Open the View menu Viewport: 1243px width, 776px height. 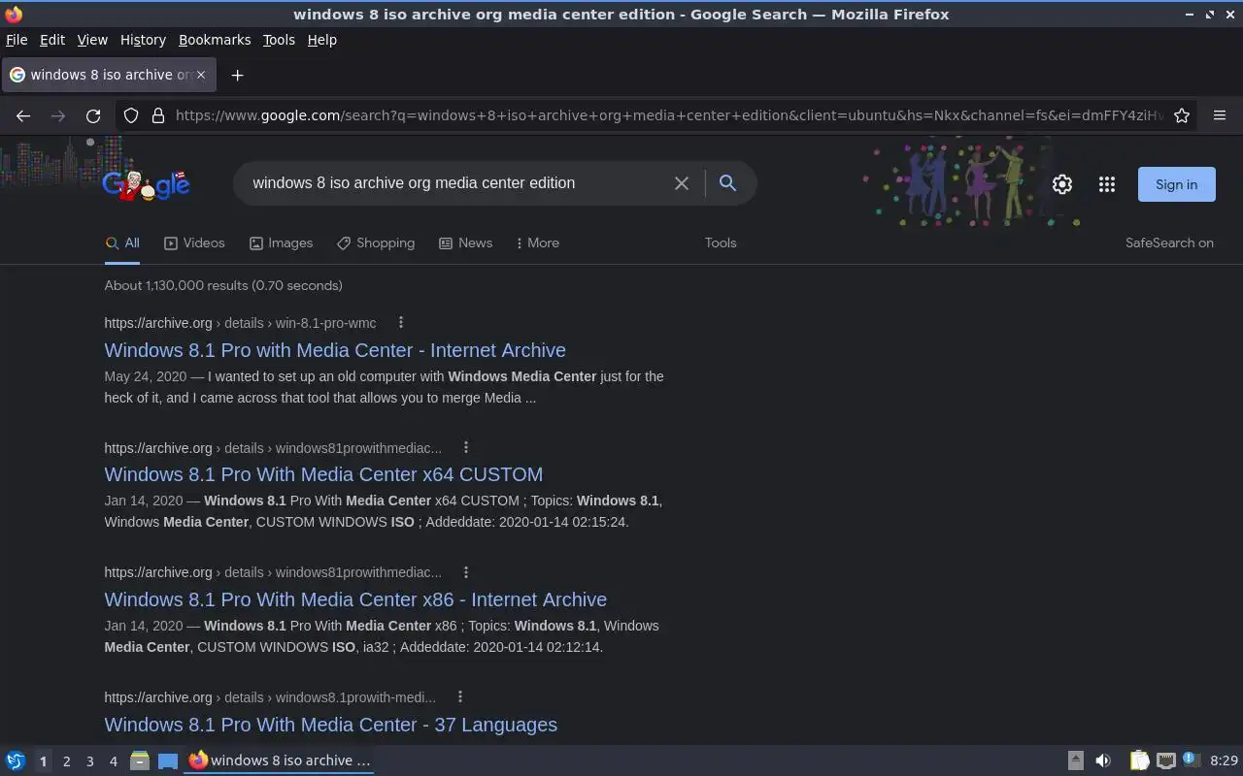pos(92,40)
